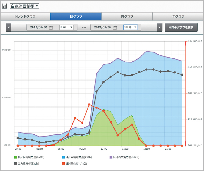Image resolution: width=204 pixels, height=171 pixels.
Task: Open the 23 時 end hour dropdown
Action: pyautogui.click(x=131, y=27)
